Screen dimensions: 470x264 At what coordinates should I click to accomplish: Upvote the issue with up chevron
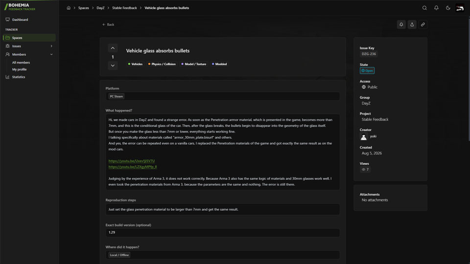tap(113, 48)
